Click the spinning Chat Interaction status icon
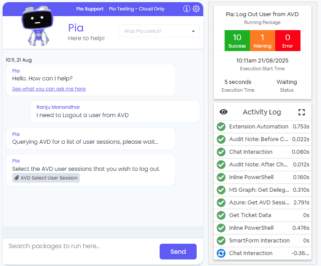This screenshot has width=321, height=266. pyautogui.click(x=221, y=253)
